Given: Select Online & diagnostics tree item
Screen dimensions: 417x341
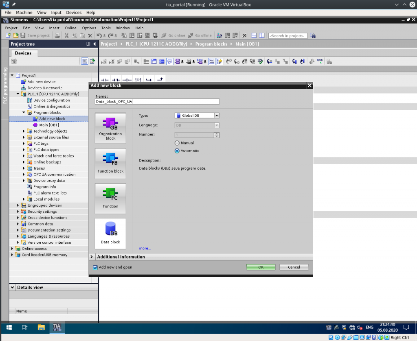Looking at the screenshot, I should point(52,106).
